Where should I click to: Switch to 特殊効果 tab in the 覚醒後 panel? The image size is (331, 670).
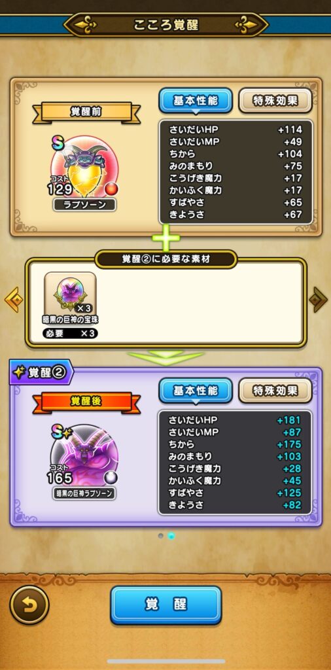click(x=275, y=391)
